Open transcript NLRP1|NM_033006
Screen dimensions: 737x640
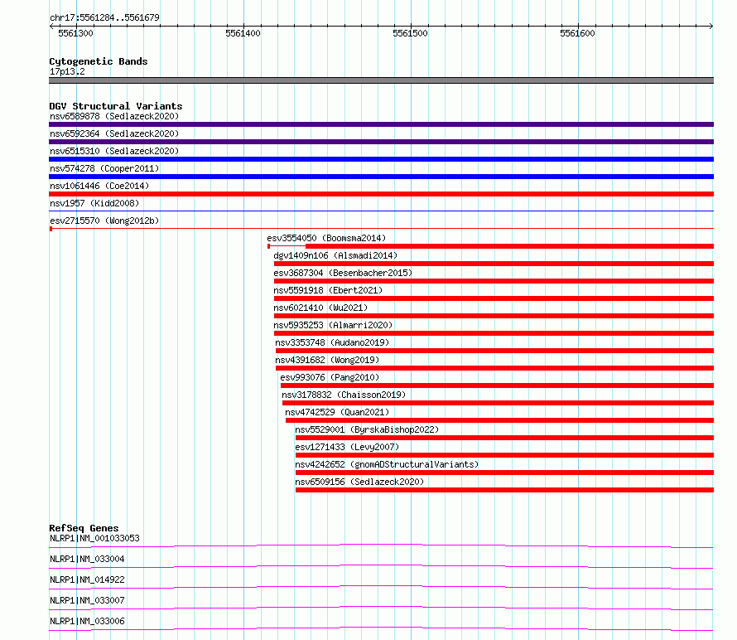click(x=87, y=621)
